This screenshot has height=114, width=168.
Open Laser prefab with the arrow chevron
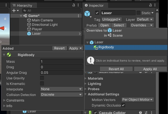(x=80, y=34)
